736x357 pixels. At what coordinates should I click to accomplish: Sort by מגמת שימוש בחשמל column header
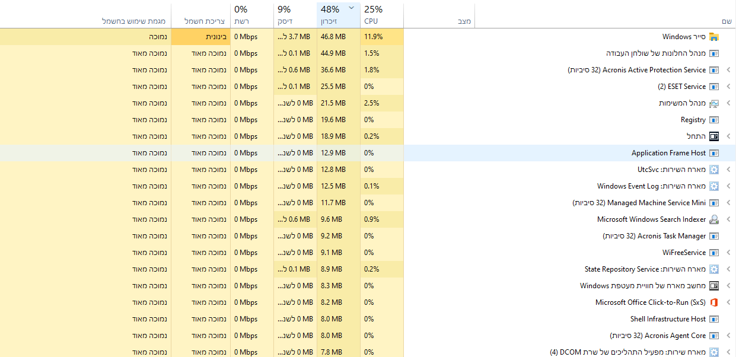(86, 15)
